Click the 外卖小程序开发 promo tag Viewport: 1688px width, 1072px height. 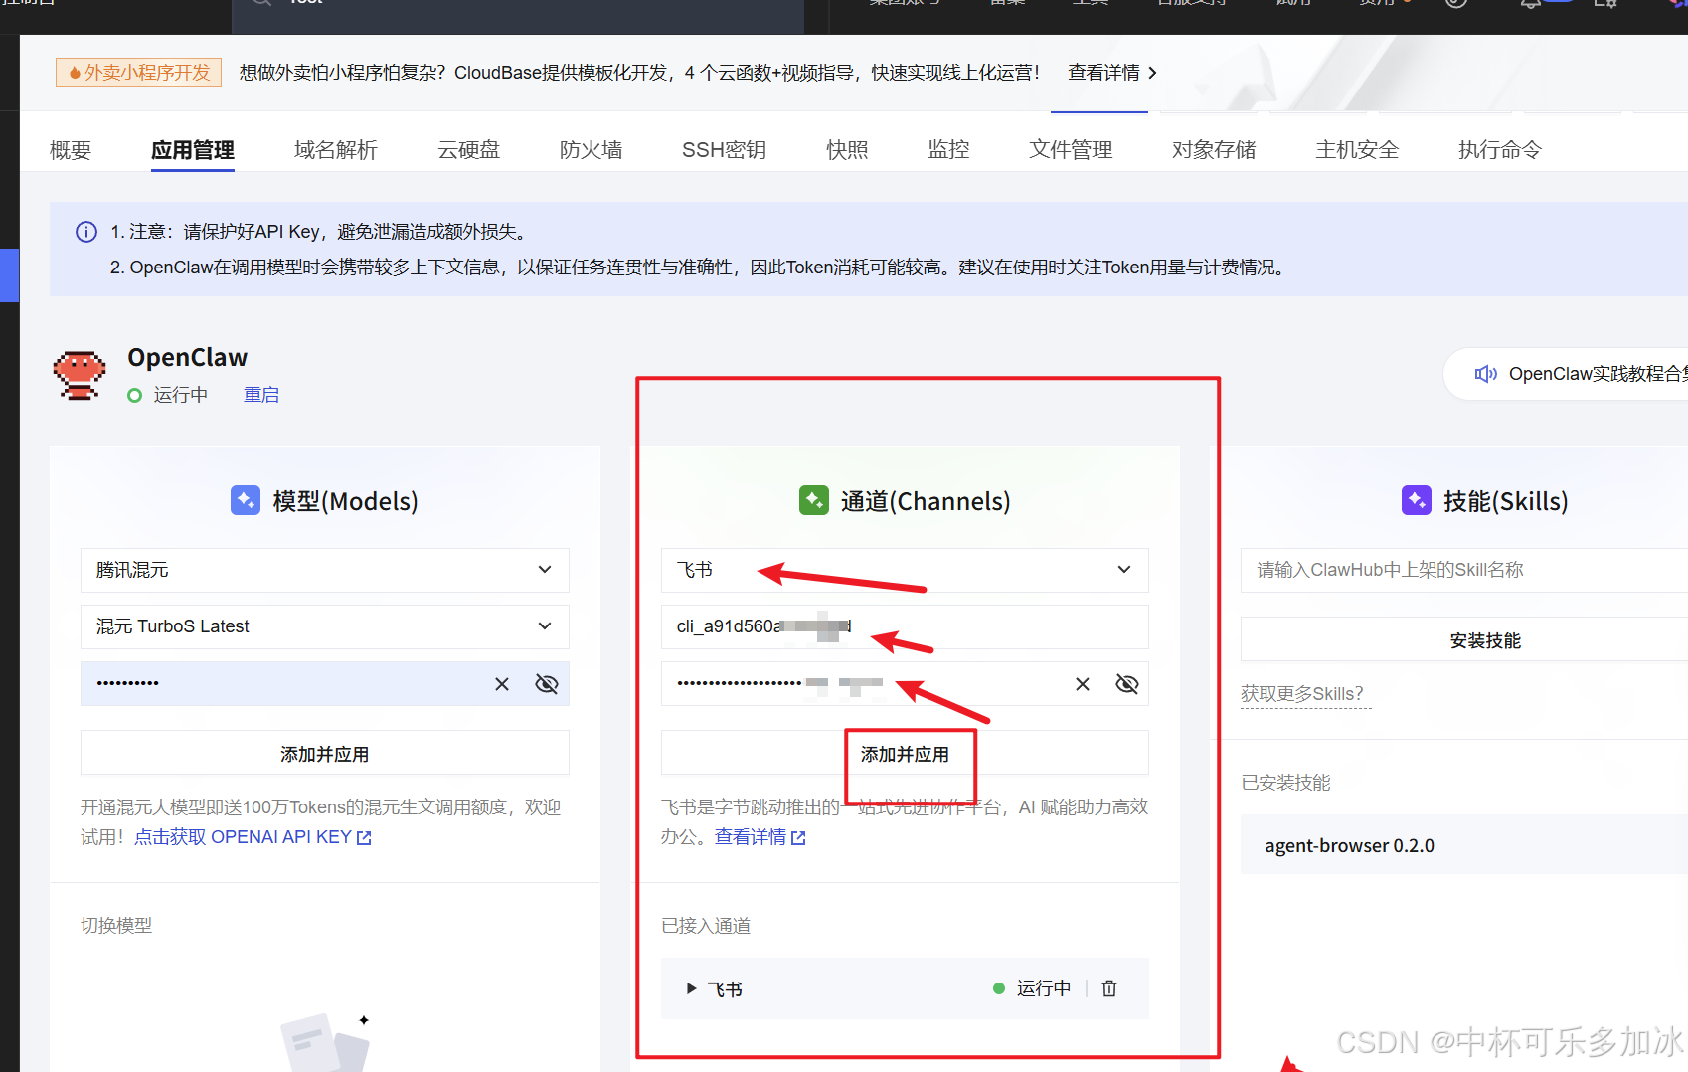click(139, 73)
